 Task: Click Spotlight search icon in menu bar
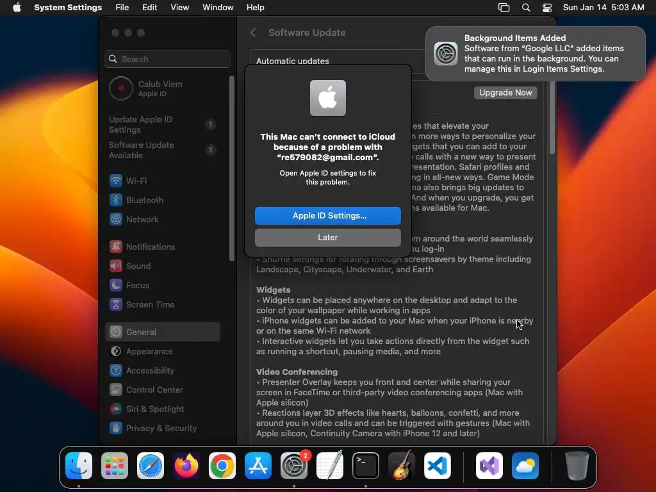[526, 8]
